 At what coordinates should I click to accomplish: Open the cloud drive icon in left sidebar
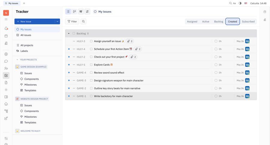click(6, 104)
